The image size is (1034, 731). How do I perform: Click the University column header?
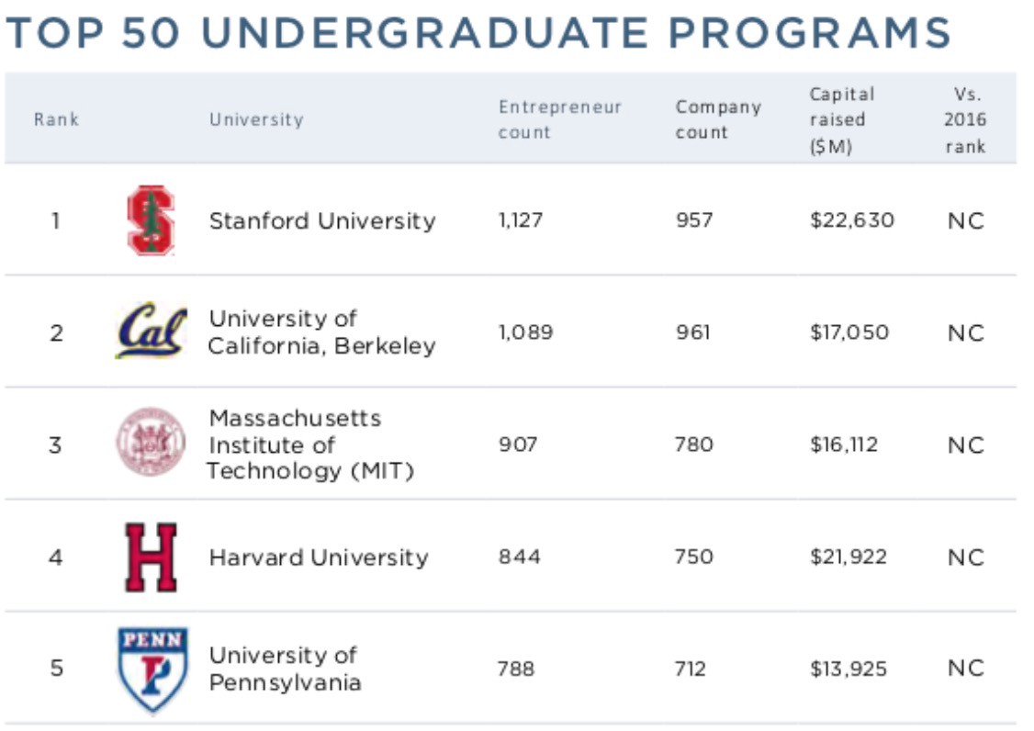pyautogui.click(x=255, y=119)
